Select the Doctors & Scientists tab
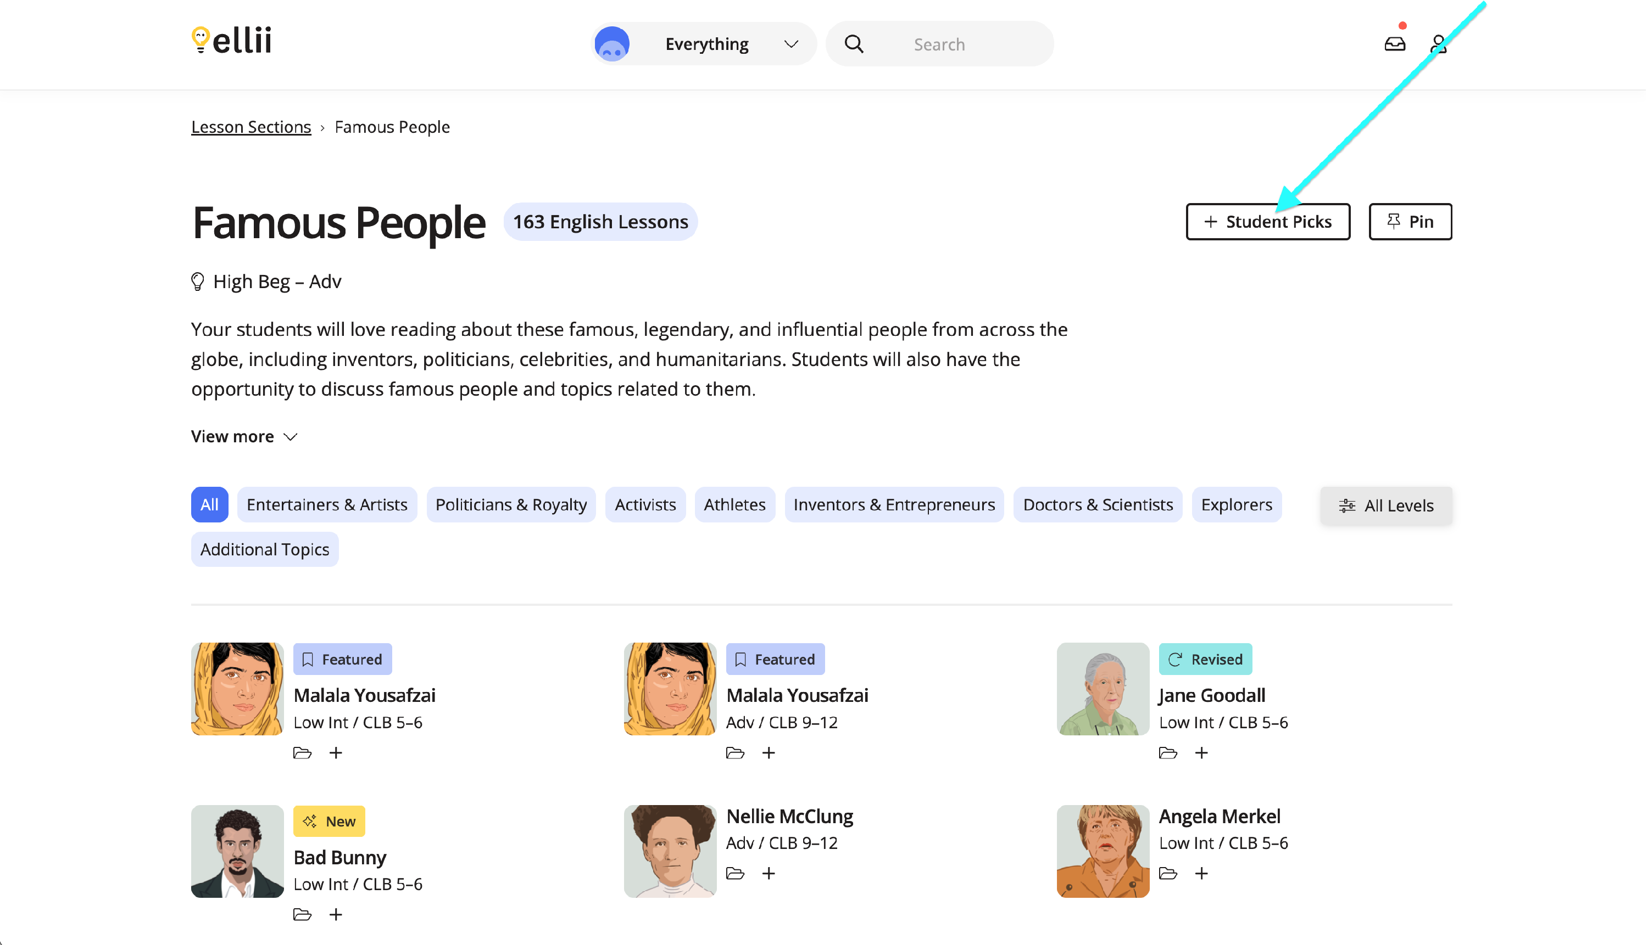 tap(1098, 505)
